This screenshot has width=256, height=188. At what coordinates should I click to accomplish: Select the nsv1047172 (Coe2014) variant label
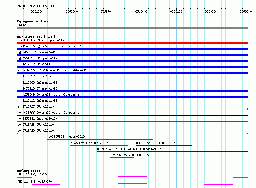click(35, 64)
